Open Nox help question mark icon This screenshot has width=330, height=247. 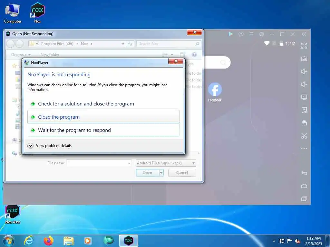[x=241, y=34]
